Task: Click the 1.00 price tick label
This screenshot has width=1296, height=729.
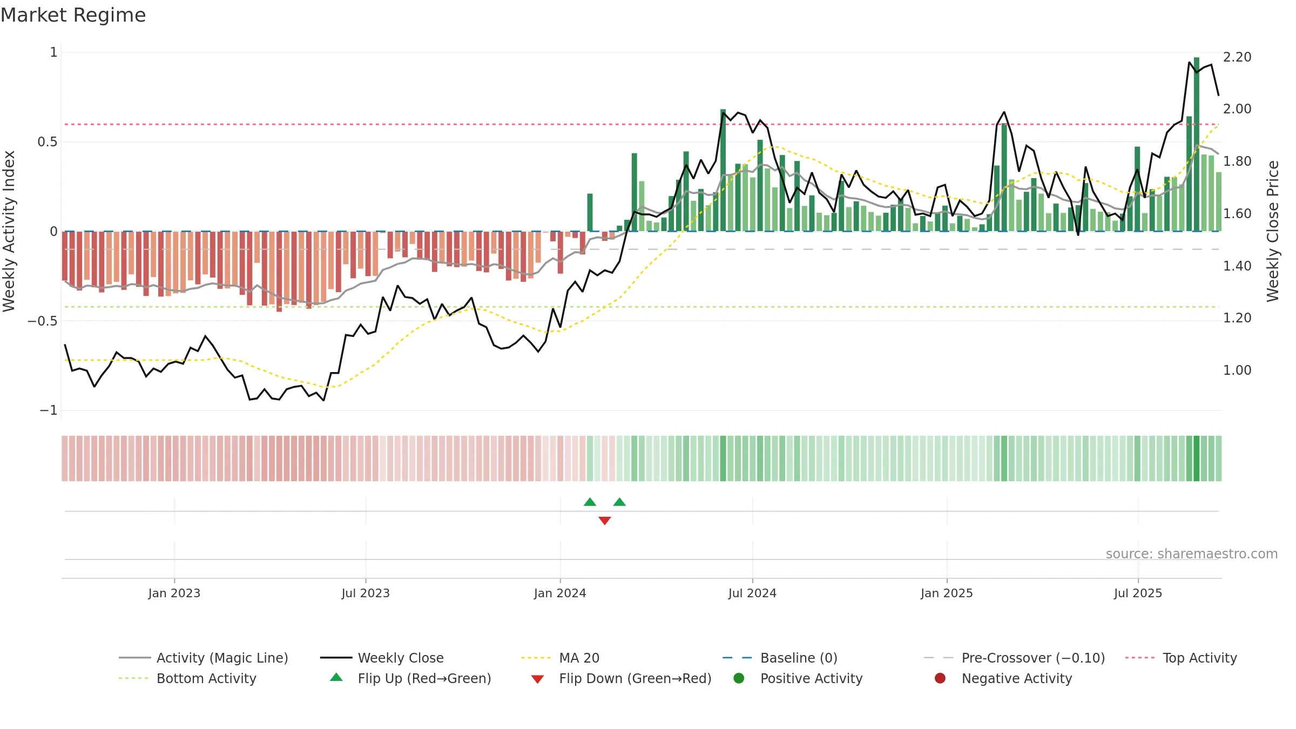Action: pos(1237,370)
